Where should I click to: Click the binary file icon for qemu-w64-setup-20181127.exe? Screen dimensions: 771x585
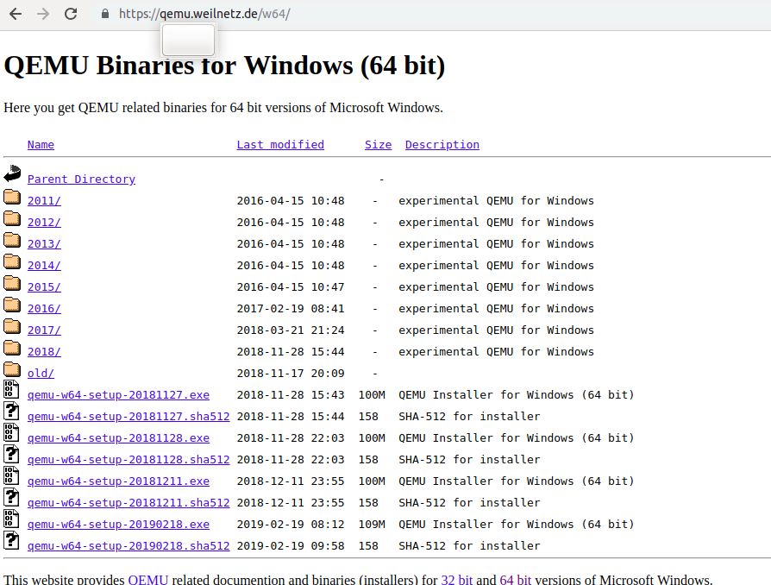coord(11,390)
